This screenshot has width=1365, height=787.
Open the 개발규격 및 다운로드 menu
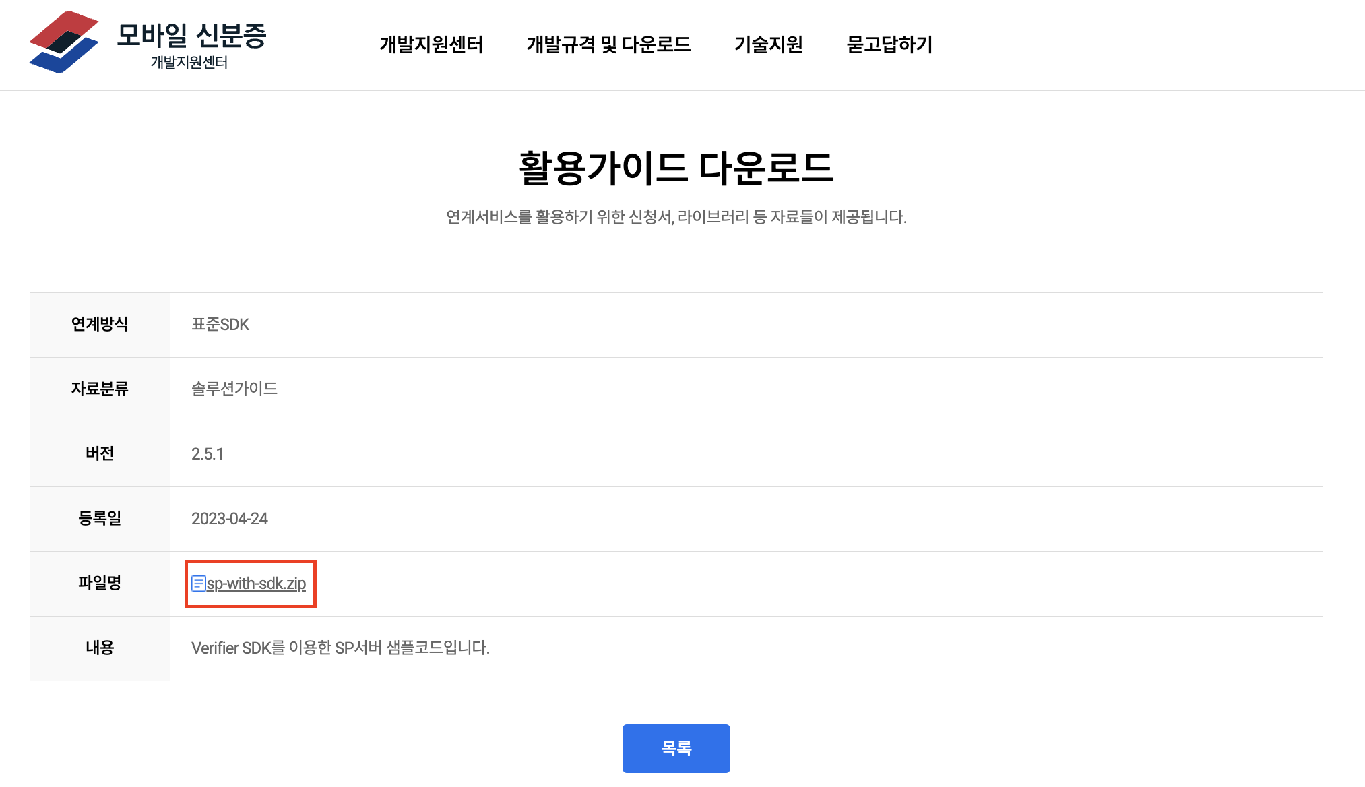click(x=608, y=44)
